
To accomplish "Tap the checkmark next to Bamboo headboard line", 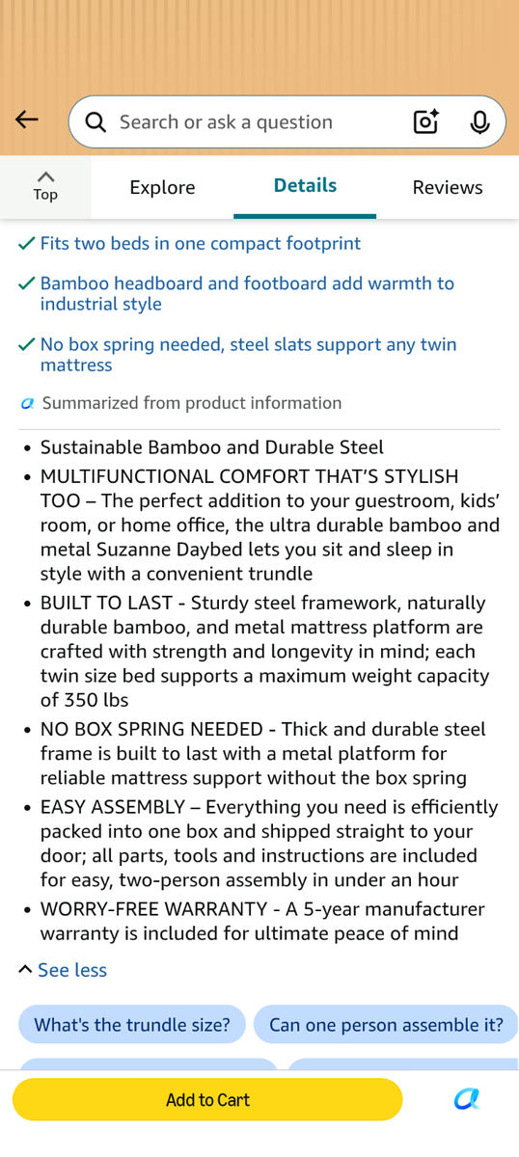I will (27, 283).
